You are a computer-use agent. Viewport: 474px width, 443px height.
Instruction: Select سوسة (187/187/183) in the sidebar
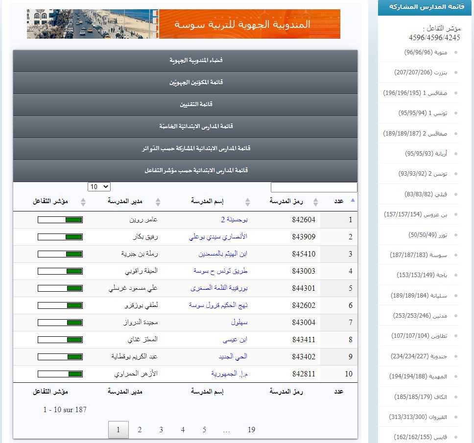pos(418,255)
